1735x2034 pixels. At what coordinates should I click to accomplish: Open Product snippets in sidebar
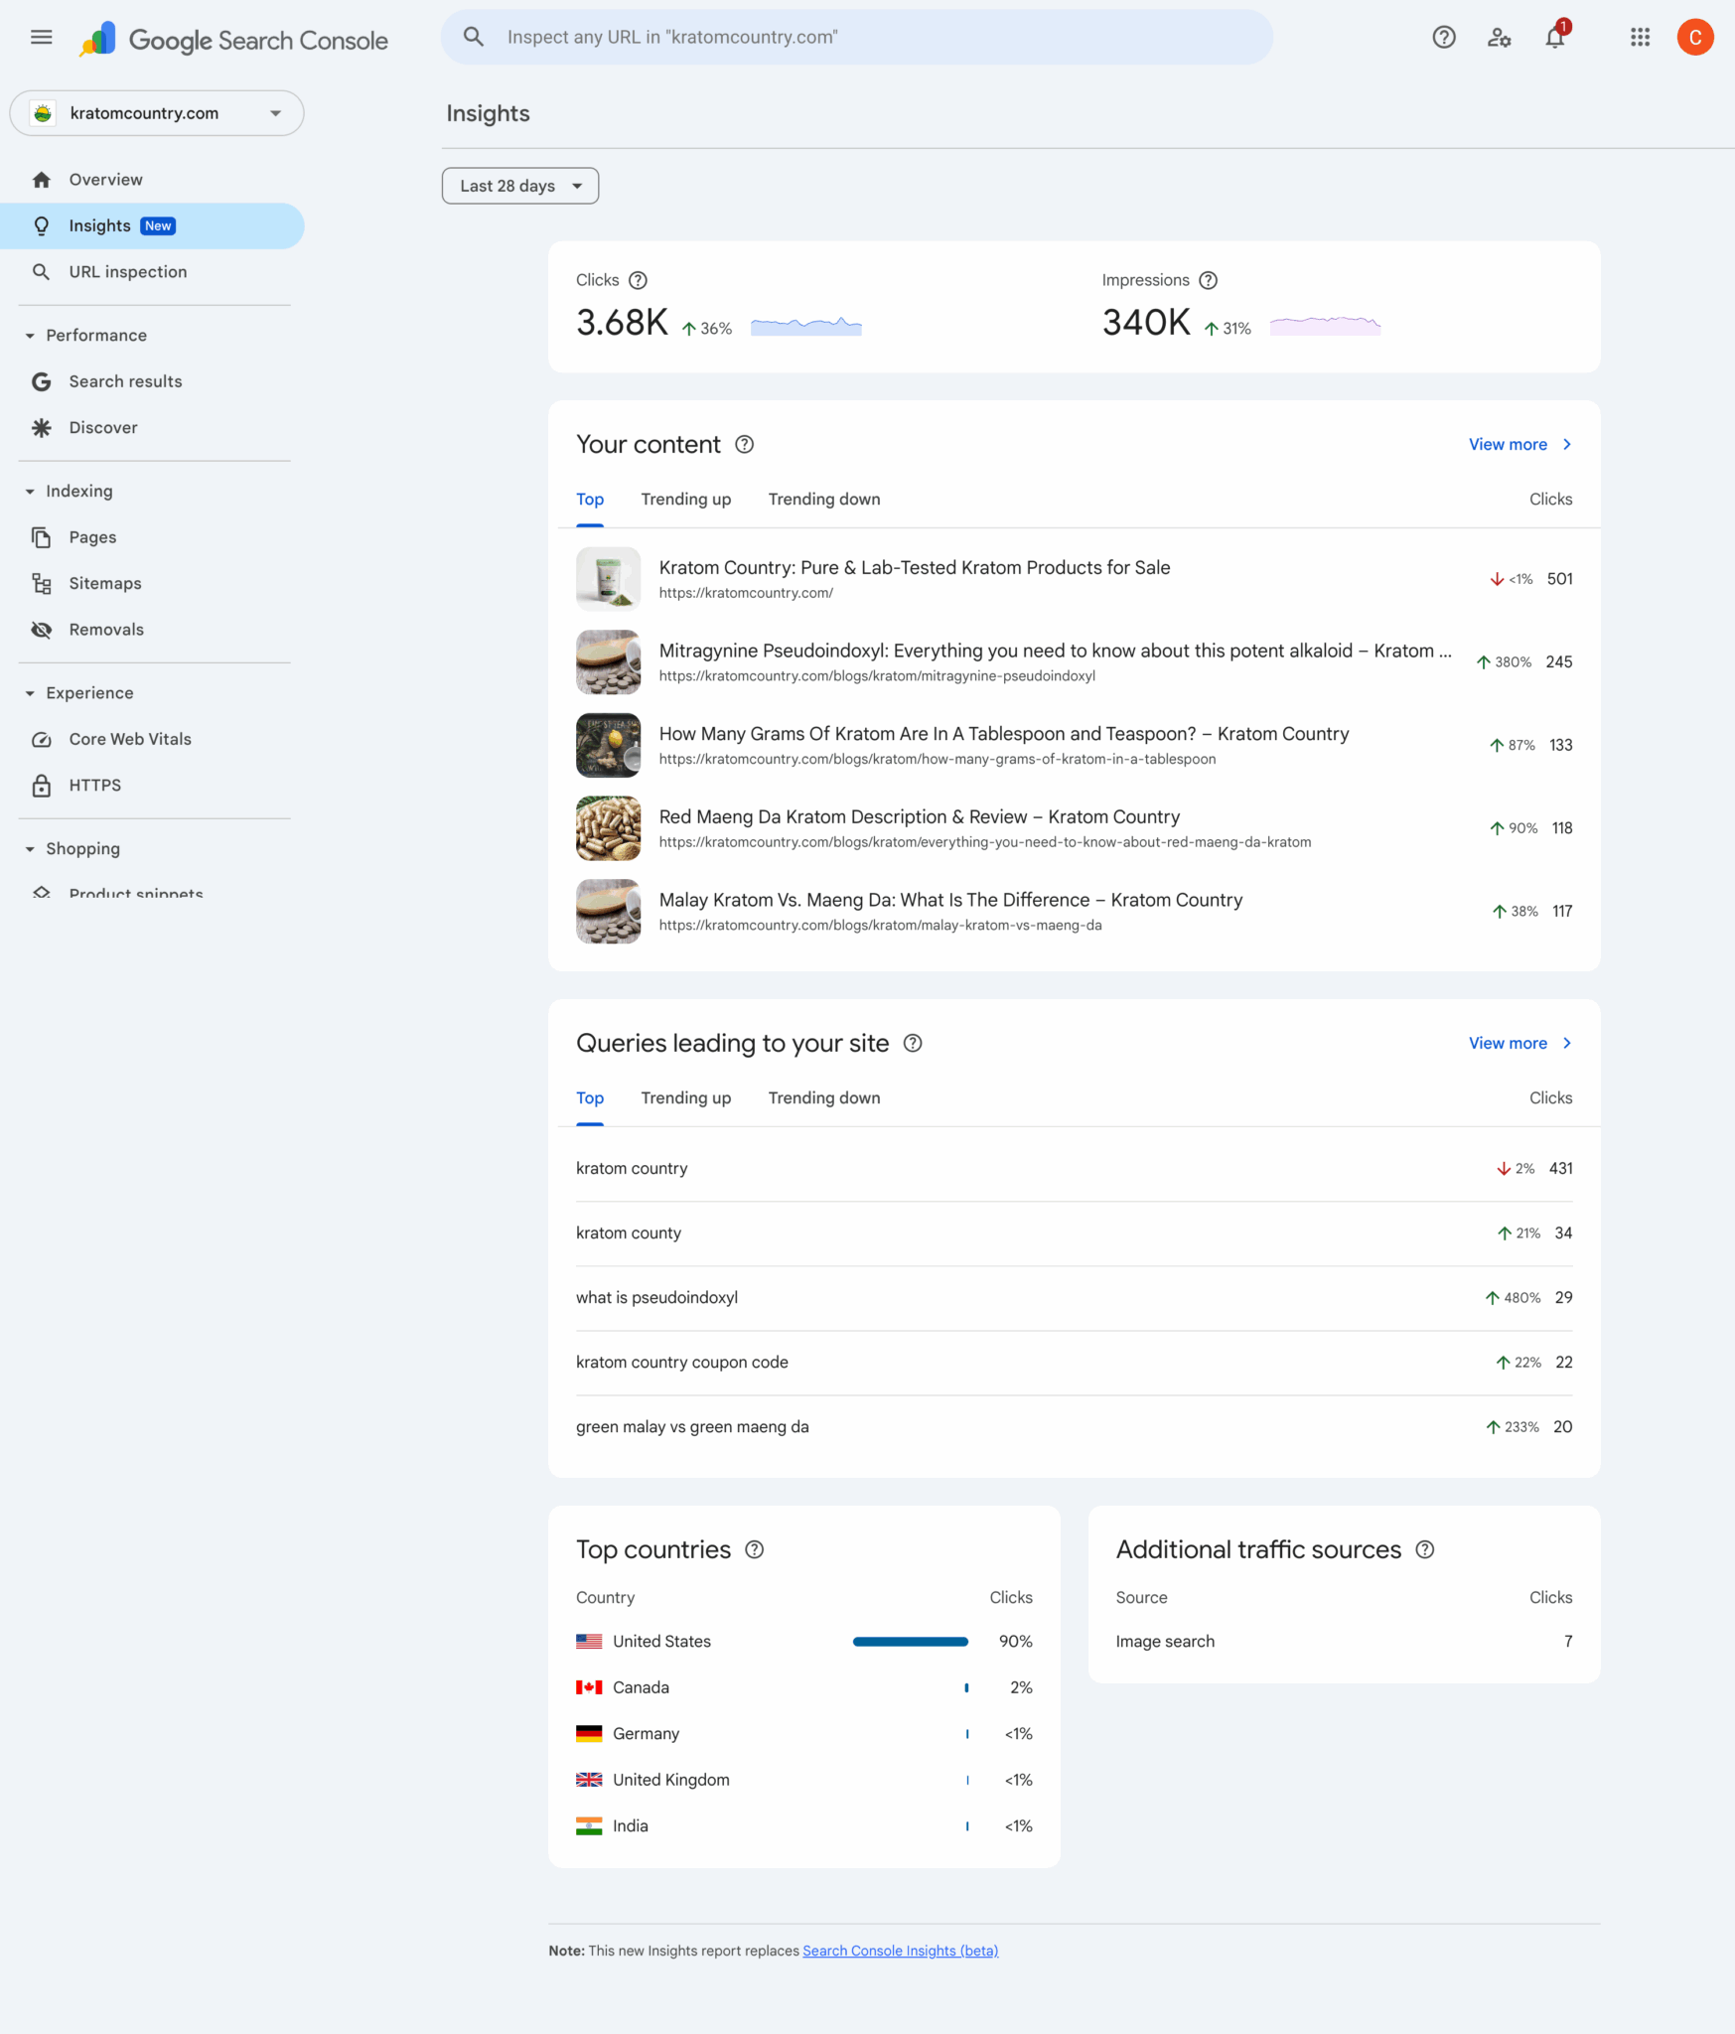tap(136, 893)
